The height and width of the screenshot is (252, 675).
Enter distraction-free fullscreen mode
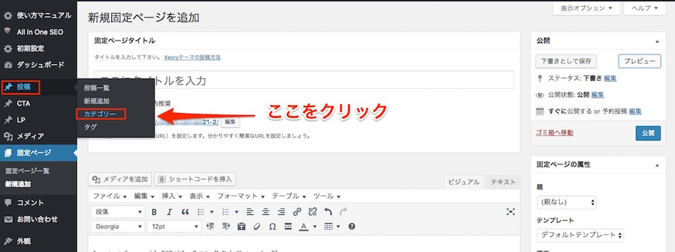510,212
